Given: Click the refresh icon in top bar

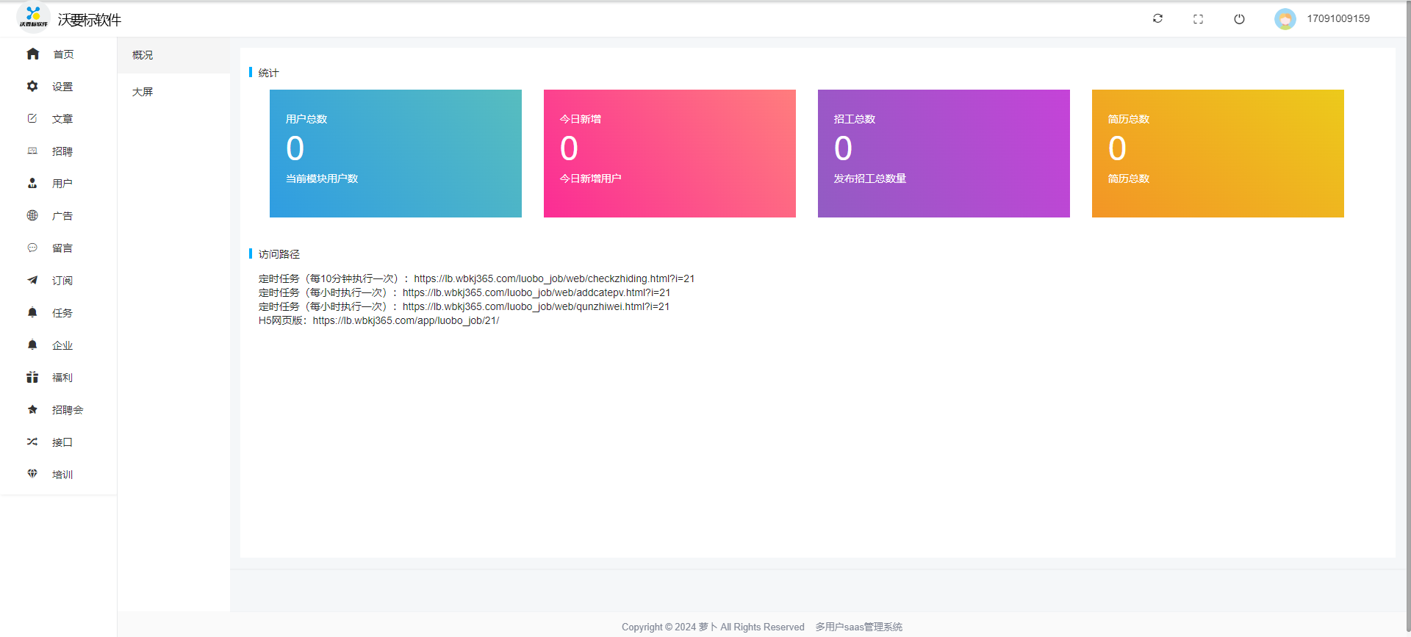Looking at the screenshot, I should [x=1157, y=18].
